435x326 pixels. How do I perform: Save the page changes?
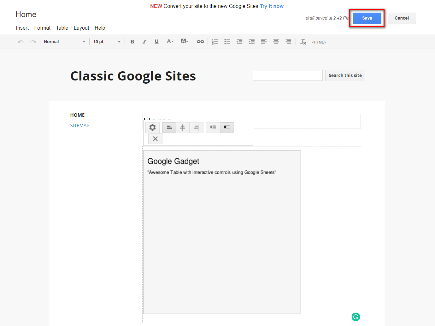pyautogui.click(x=367, y=18)
